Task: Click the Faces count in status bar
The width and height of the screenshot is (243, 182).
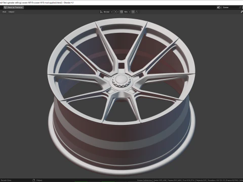Action: [x=175, y=180]
